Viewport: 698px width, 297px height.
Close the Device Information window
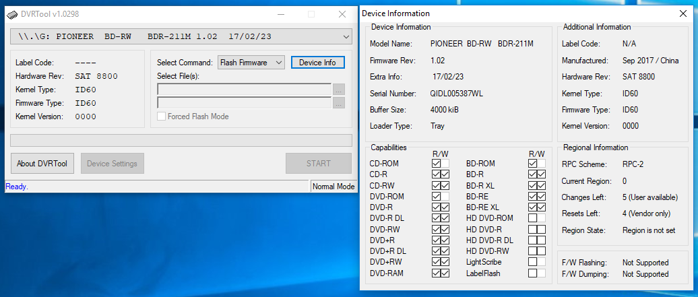coord(683,13)
